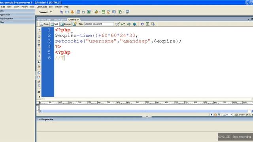Click the No Browser/Check Errors icon
The width and height of the screenshot is (253, 142).
117,24
